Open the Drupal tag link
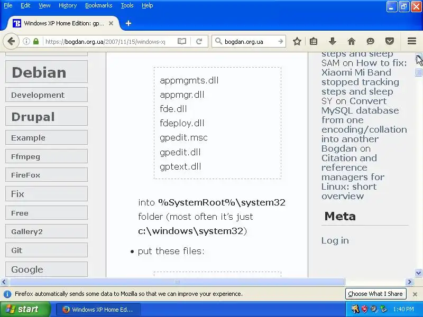This screenshot has width=423, height=317. tap(47, 116)
